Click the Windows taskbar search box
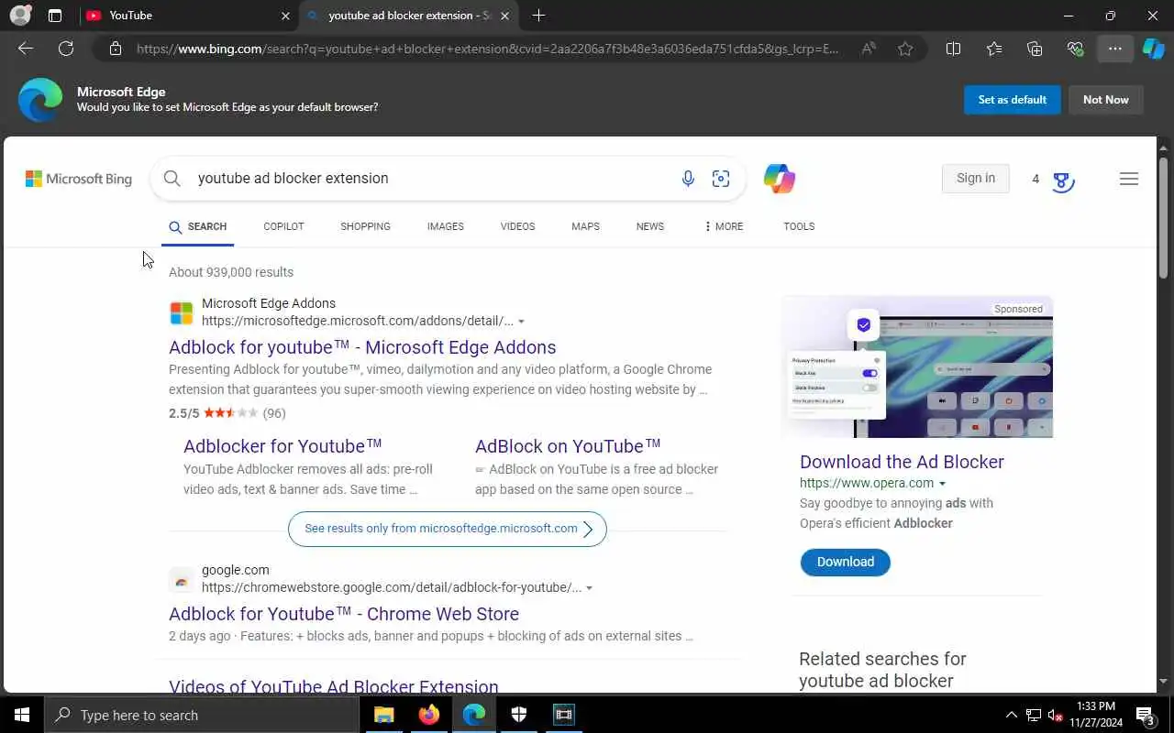Viewport: 1174px width, 733px height. click(202, 715)
